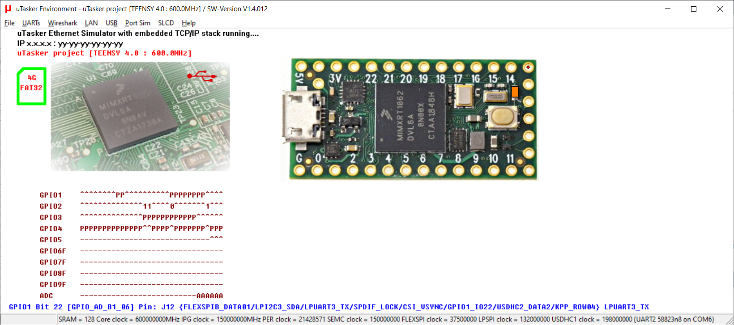The image size is (734, 325).
Task: Open the Port Sim menu
Action: click(x=137, y=23)
